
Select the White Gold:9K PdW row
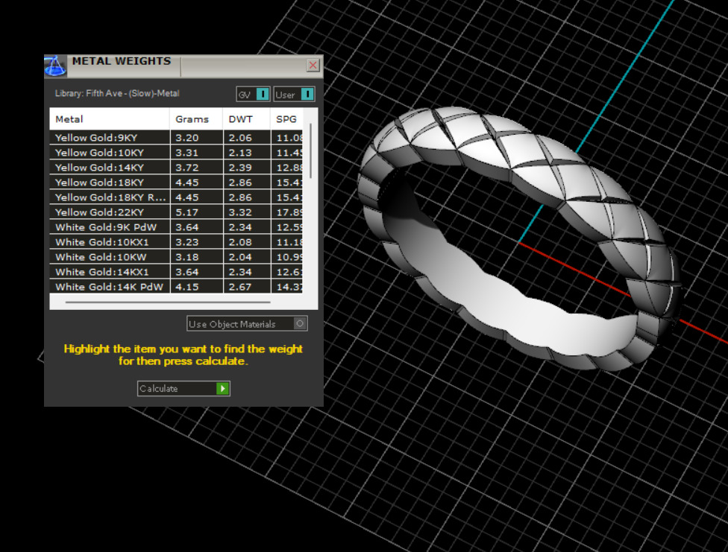[177, 226]
